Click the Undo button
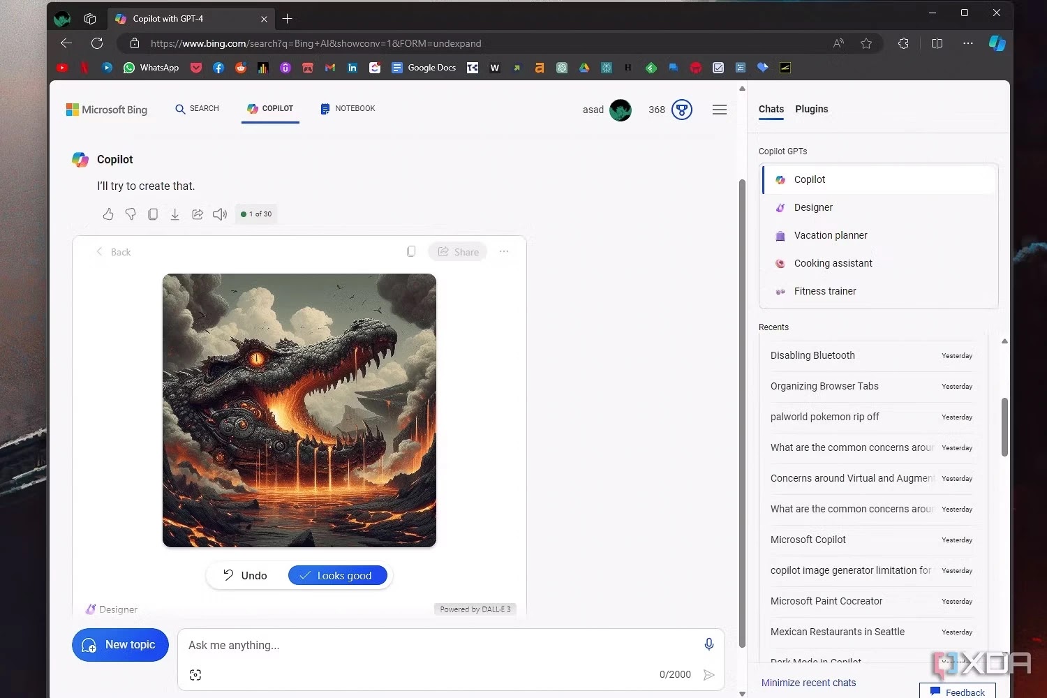 (245, 576)
